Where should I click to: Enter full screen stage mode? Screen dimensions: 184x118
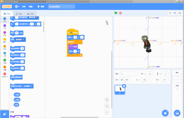(180, 13)
